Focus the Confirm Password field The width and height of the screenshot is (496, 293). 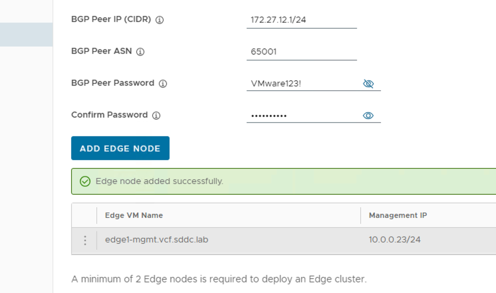coord(303,116)
